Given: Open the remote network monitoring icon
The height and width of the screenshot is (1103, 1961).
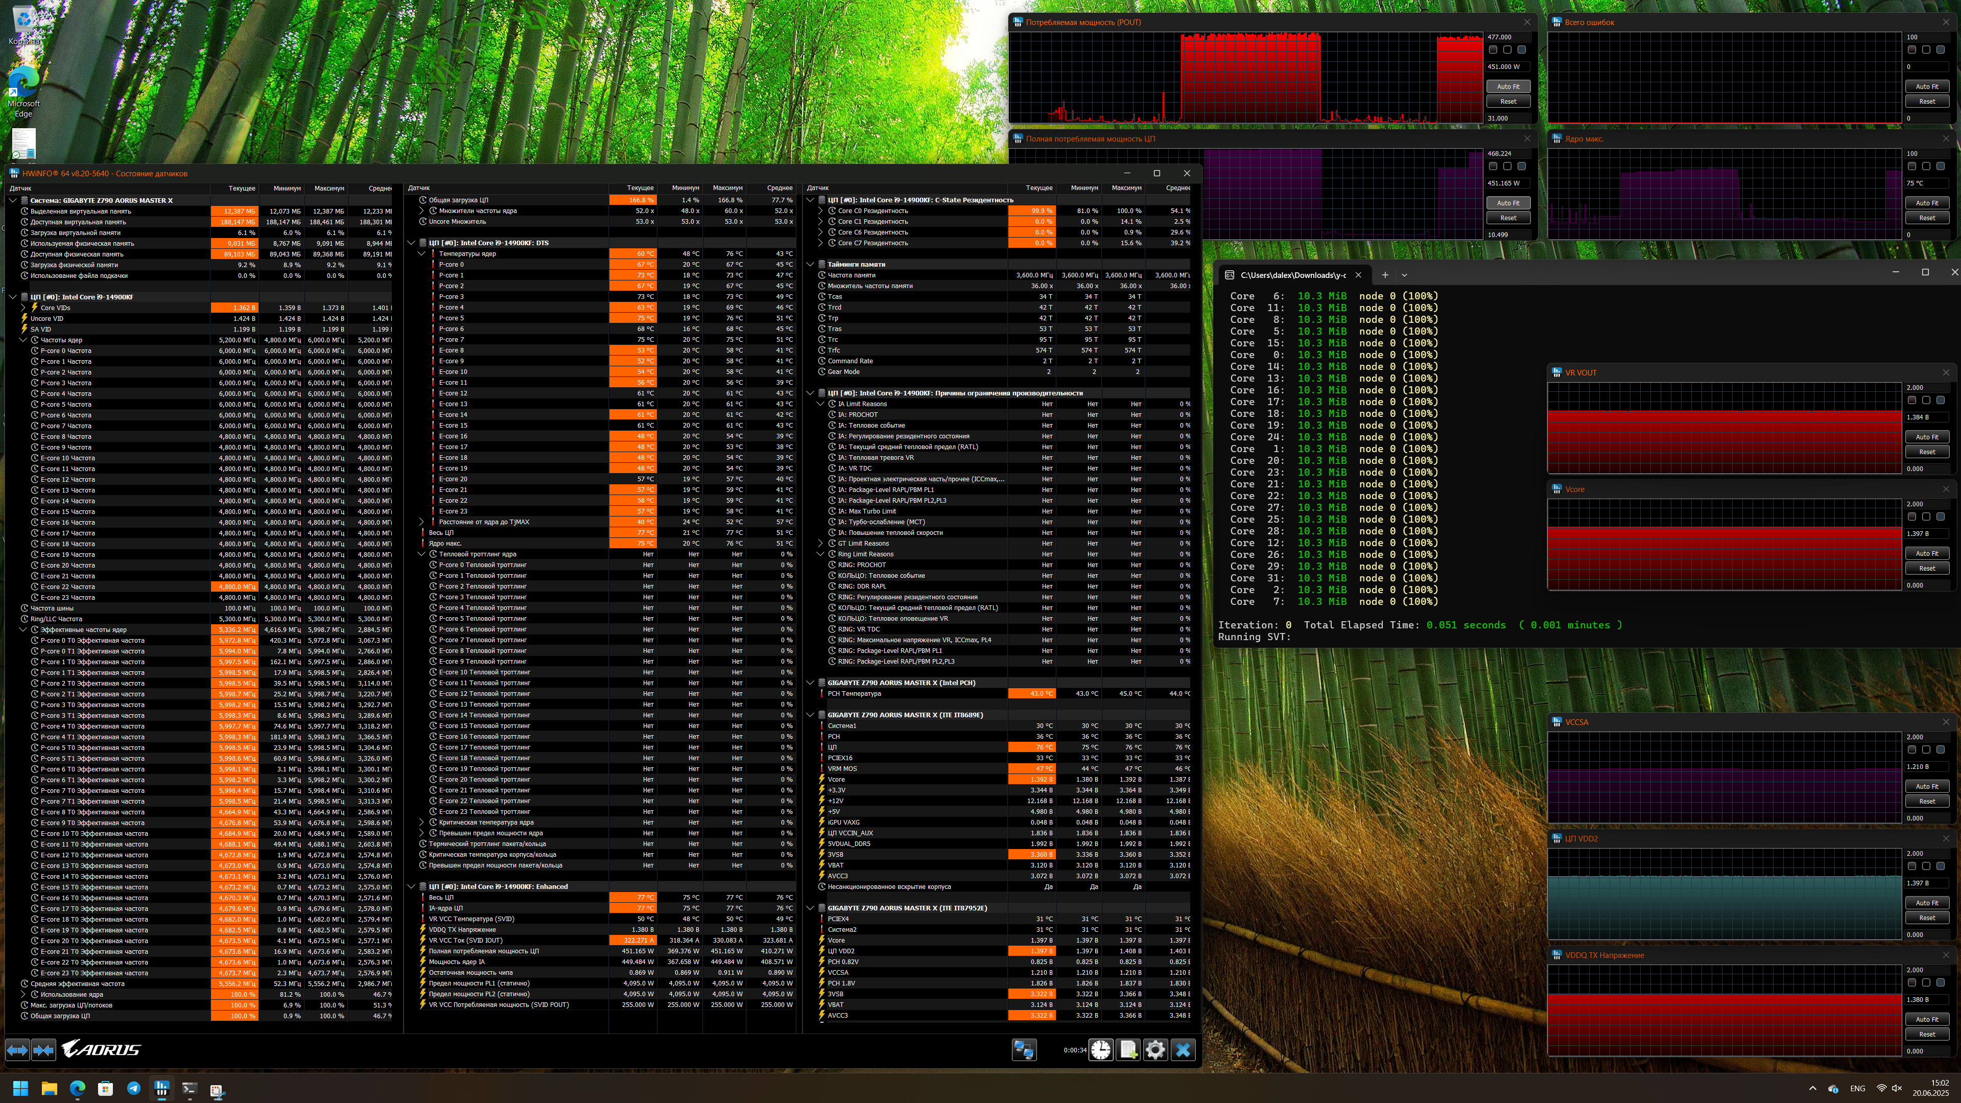Looking at the screenshot, I should point(1024,1050).
